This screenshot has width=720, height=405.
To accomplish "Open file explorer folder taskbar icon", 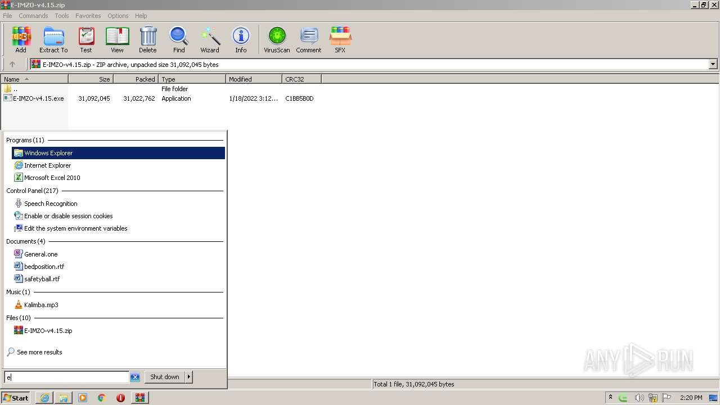I will tap(64, 398).
